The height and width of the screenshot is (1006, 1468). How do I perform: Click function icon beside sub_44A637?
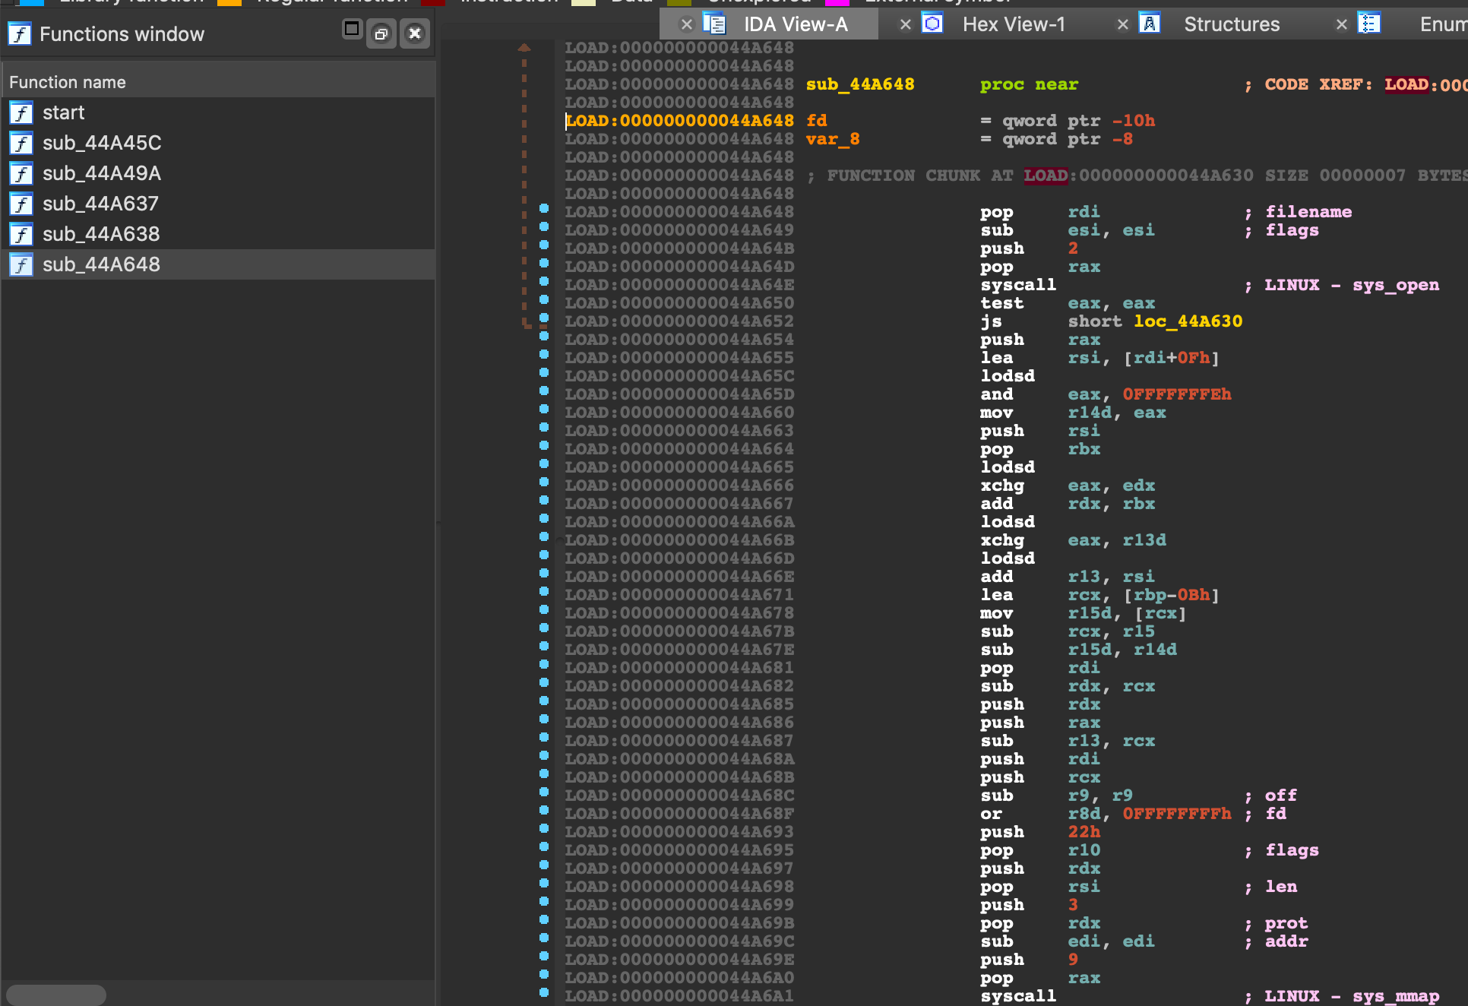[21, 204]
